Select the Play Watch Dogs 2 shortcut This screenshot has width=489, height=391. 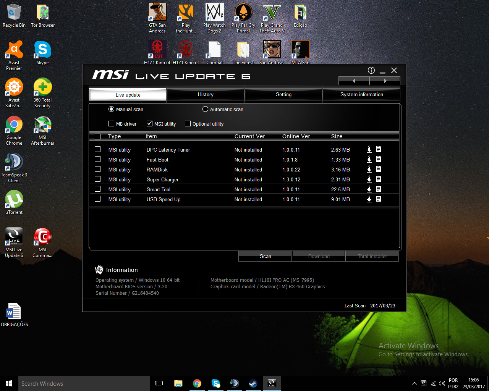pos(215,18)
